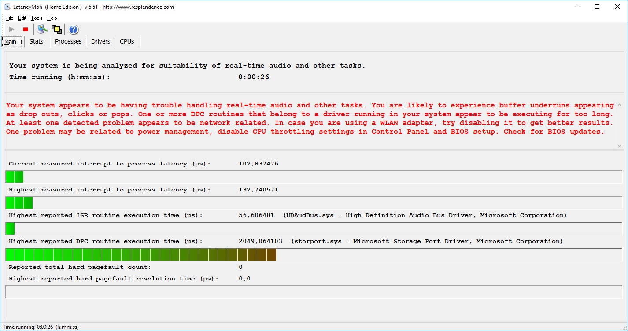Open the magnifier analysis toolbar icon
628x331 pixels.
tap(42, 29)
